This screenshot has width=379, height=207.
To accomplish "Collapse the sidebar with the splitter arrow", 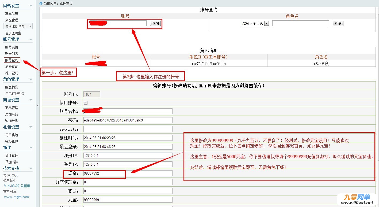I will (37, 105).
